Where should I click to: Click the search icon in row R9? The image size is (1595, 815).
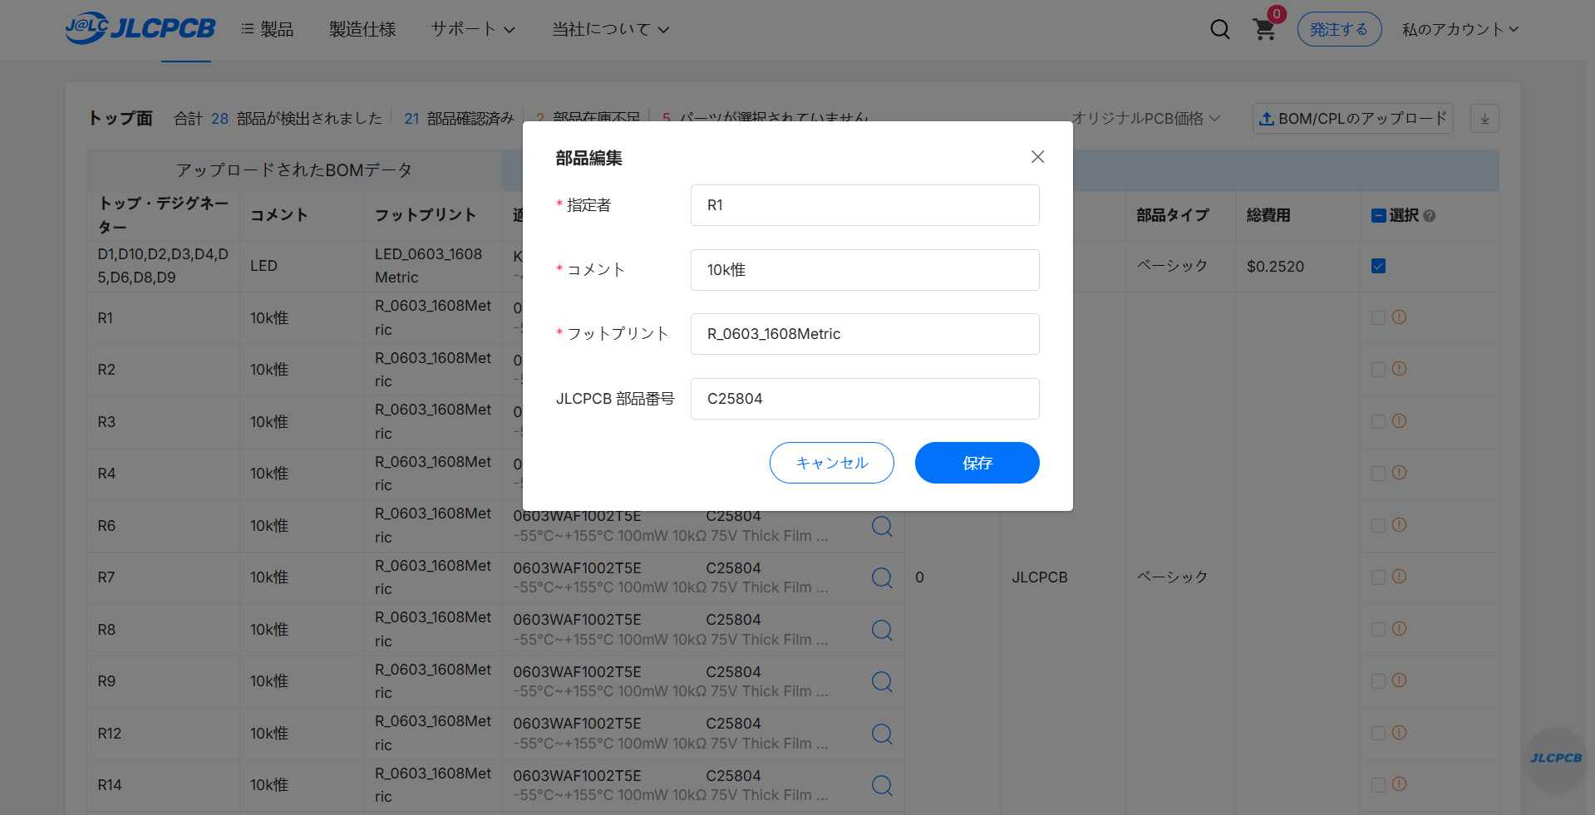coord(882,681)
